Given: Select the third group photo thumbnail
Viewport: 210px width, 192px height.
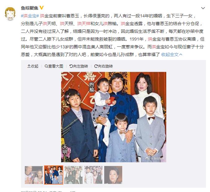Looking at the screenshot, I should click(74, 175).
